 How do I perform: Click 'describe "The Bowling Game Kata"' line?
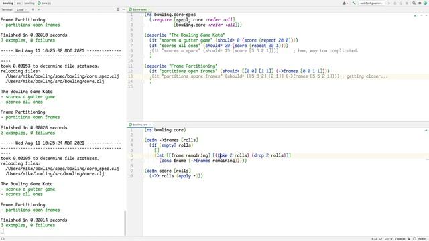click(185, 35)
